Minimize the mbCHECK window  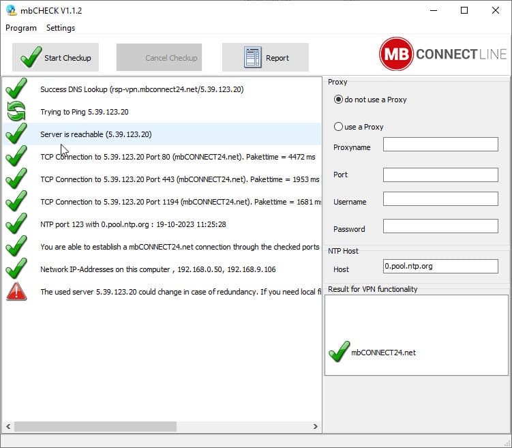point(434,10)
